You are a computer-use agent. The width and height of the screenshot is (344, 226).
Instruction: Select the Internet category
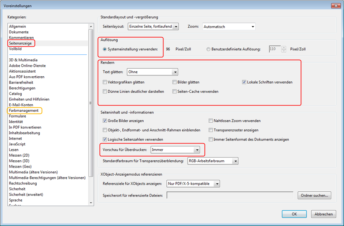click(15, 138)
